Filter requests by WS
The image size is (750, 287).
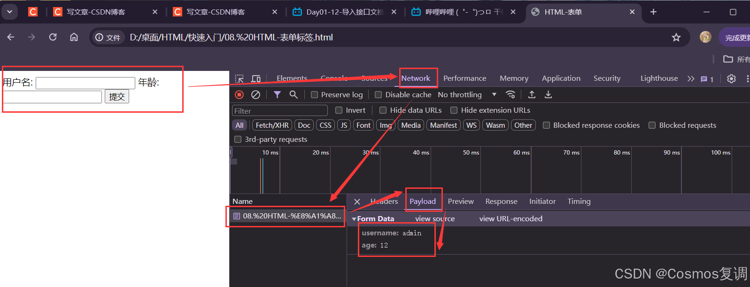click(x=472, y=125)
